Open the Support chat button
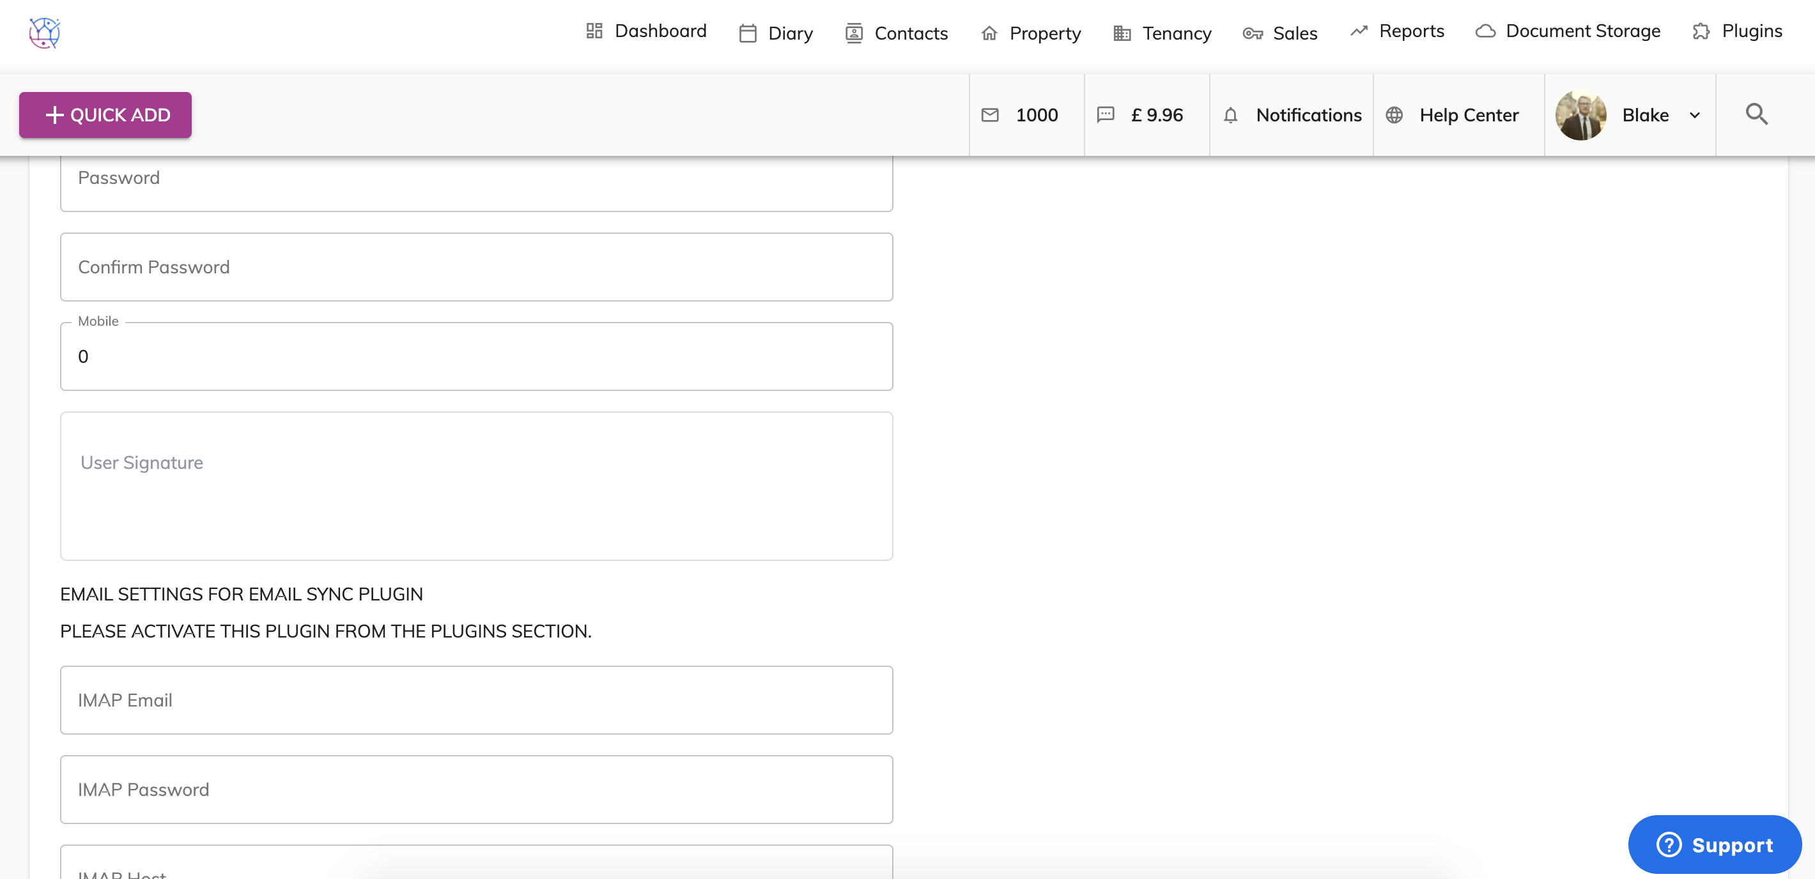Viewport: 1815px width, 879px height. [x=1714, y=844]
